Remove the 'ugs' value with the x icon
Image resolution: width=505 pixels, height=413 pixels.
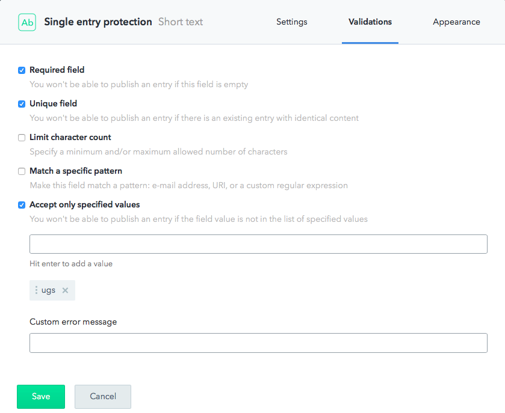(65, 290)
